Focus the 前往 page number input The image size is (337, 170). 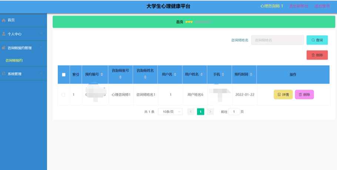tap(234, 112)
